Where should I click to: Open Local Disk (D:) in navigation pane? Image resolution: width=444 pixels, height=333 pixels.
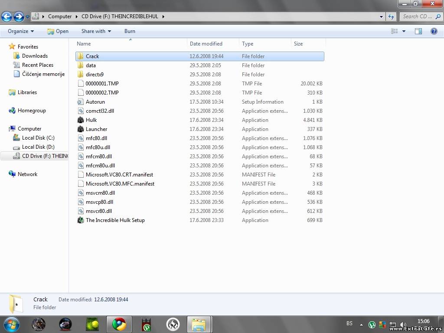coord(38,147)
